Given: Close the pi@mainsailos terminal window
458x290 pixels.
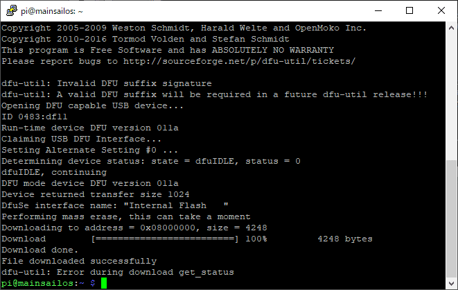Looking at the screenshot, I should 441,10.
